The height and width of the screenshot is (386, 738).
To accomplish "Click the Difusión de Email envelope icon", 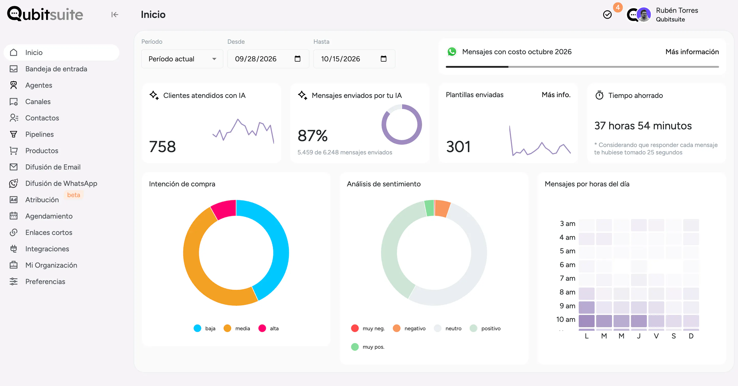I will pyautogui.click(x=14, y=167).
